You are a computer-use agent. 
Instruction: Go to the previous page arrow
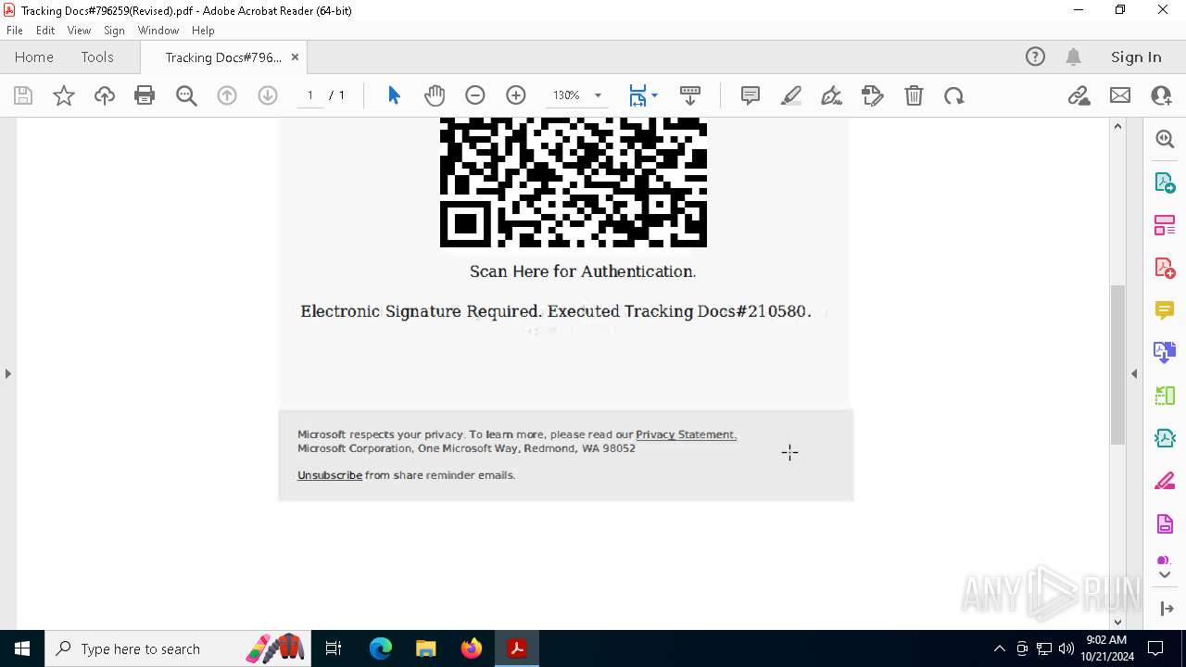click(x=227, y=95)
